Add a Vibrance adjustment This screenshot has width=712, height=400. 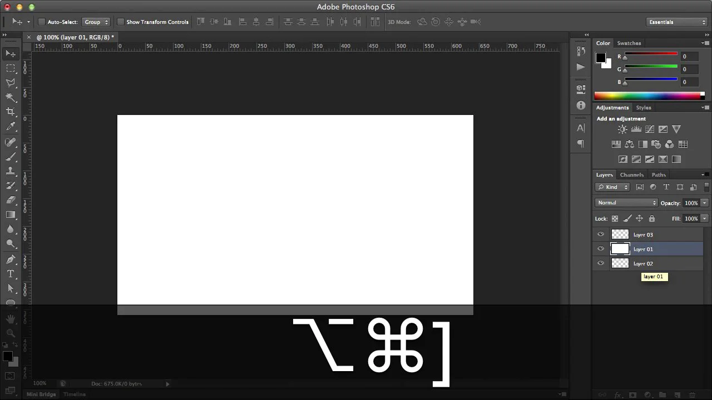[676, 129]
